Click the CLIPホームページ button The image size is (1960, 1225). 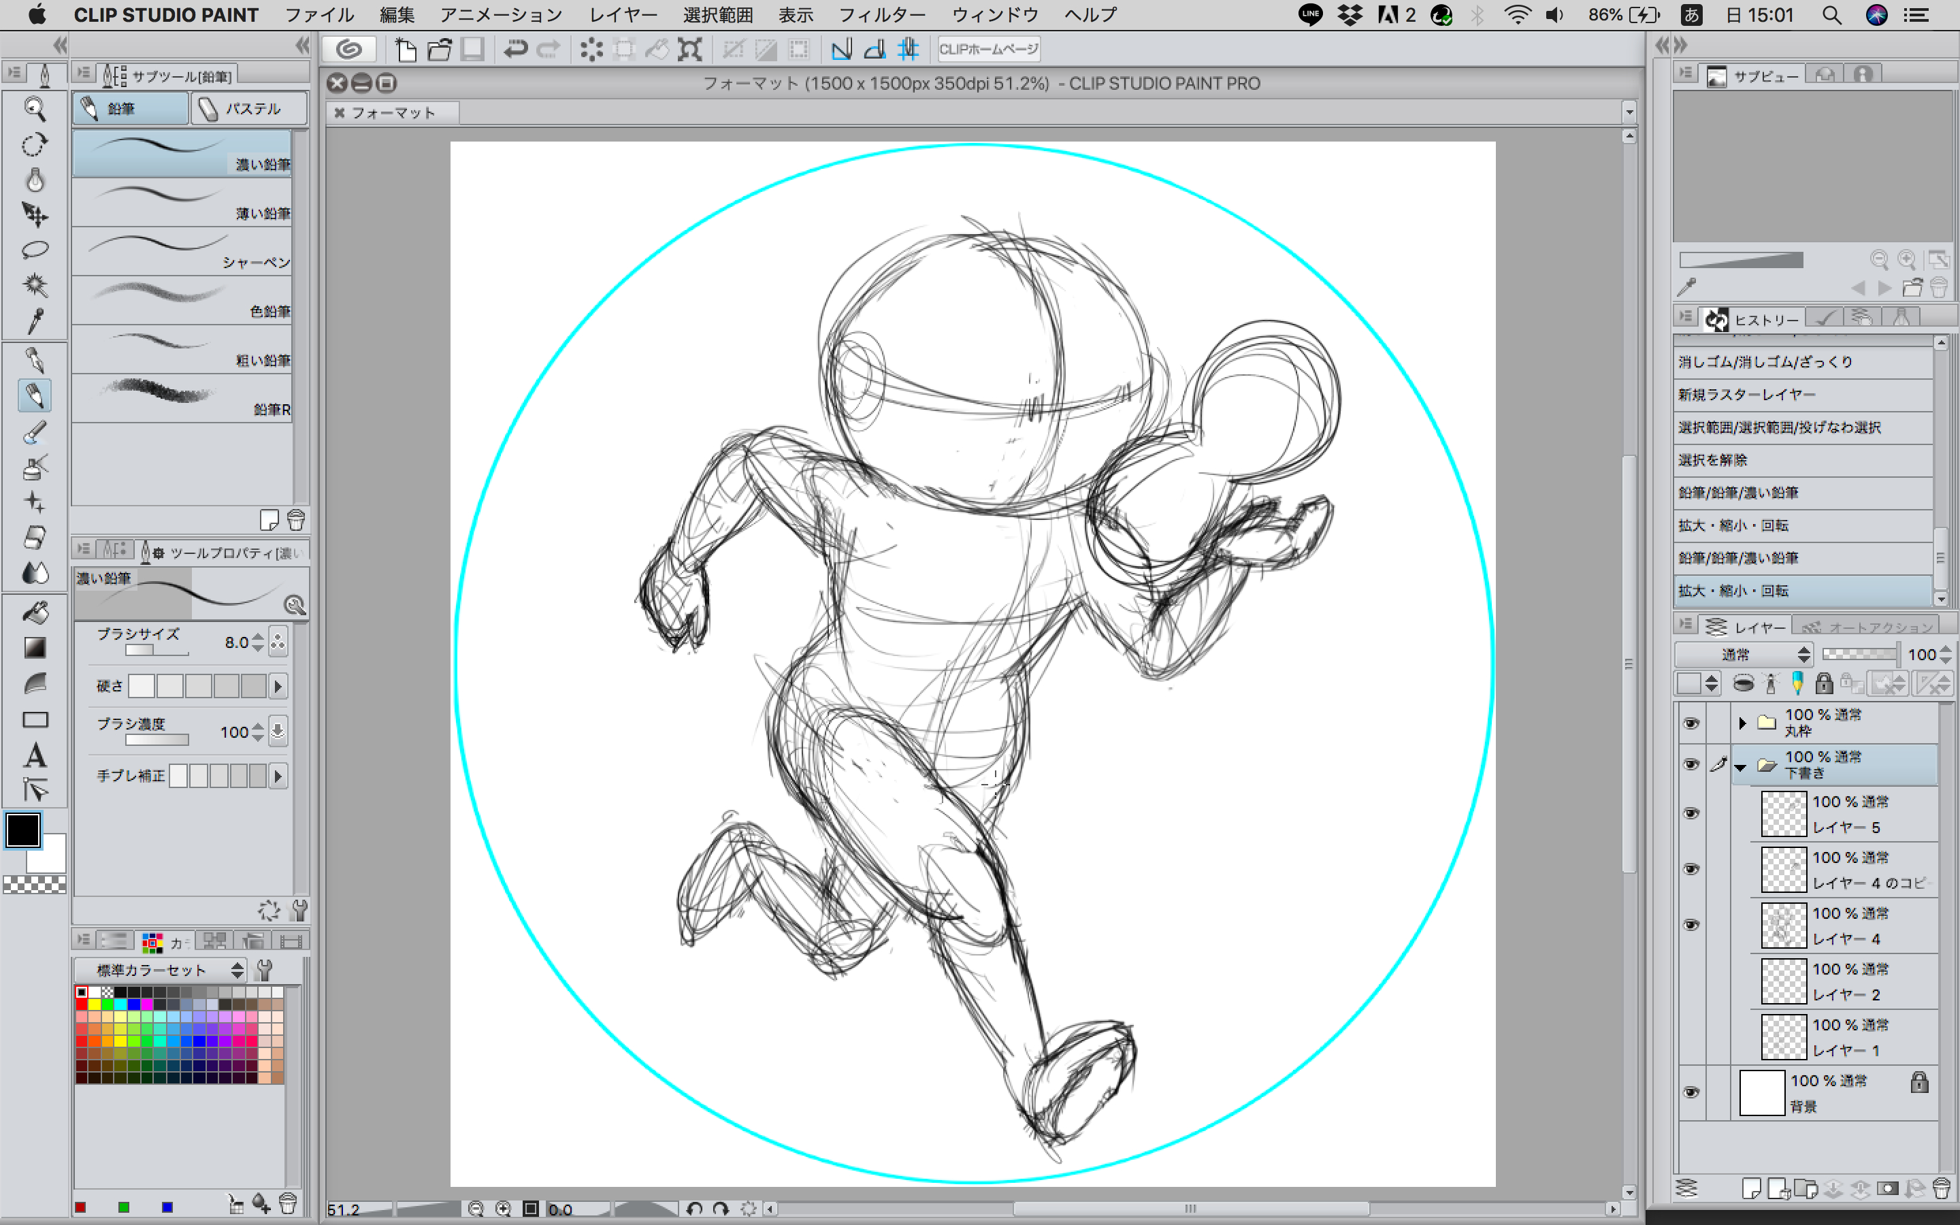(988, 50)
